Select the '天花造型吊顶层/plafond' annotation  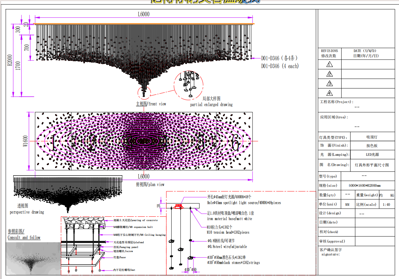coord(128,242)
